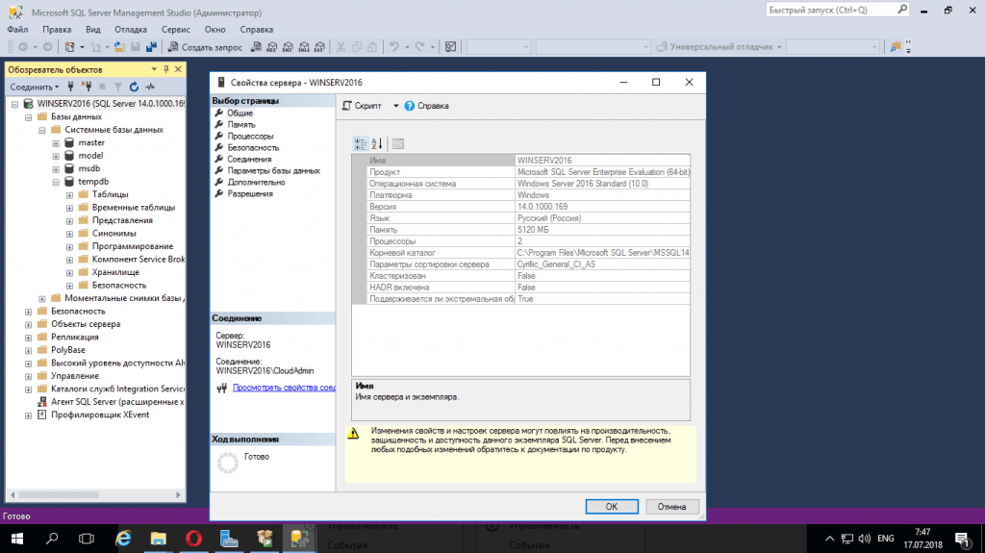Screen dimensions: 985x553
Task: Pin the Object Explorer panel with pushpin
Action: 165,69
